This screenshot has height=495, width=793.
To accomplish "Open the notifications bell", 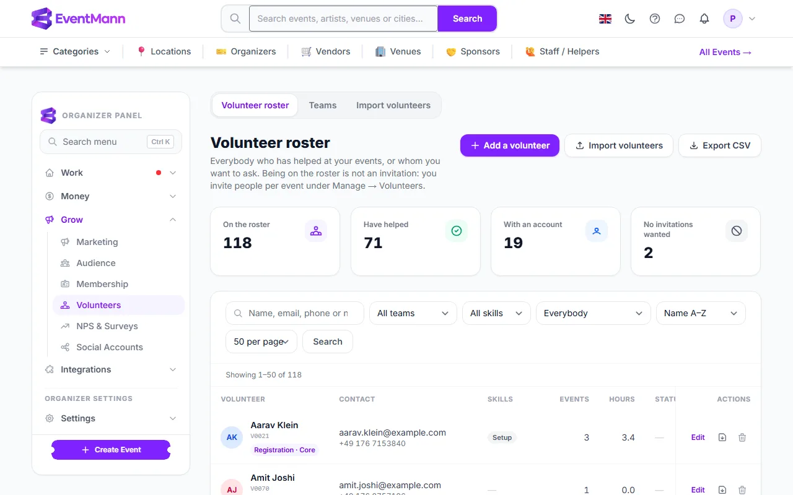I will pyautogui.click(x=704, y=19).
